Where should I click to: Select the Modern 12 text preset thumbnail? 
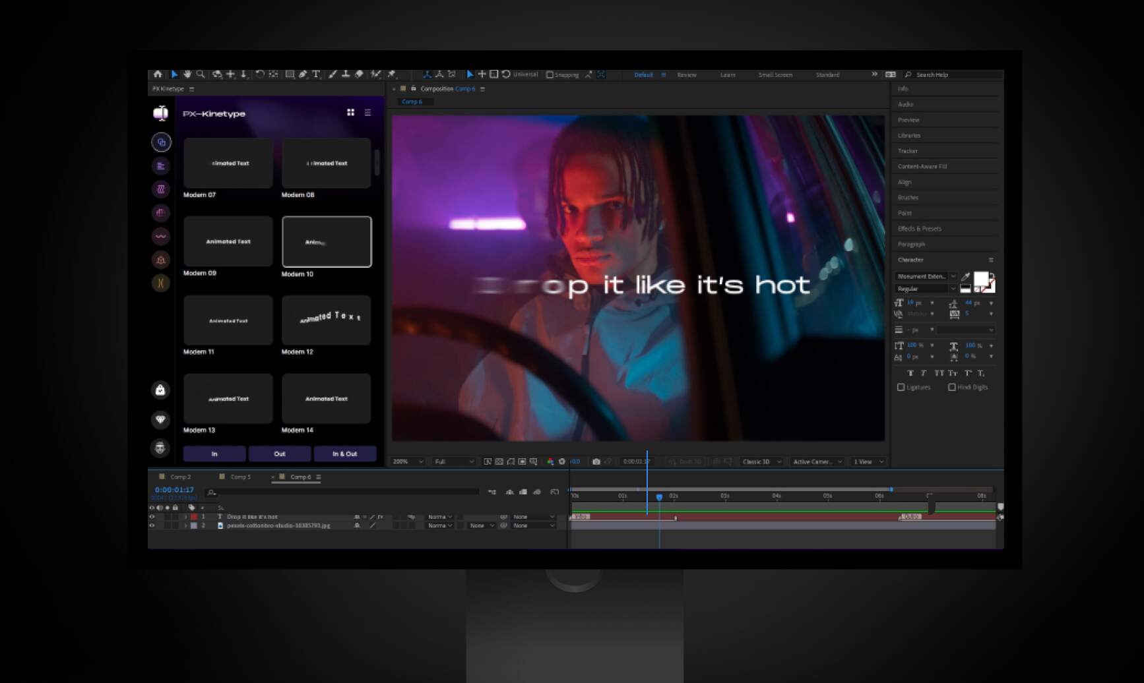coord(327,320)
